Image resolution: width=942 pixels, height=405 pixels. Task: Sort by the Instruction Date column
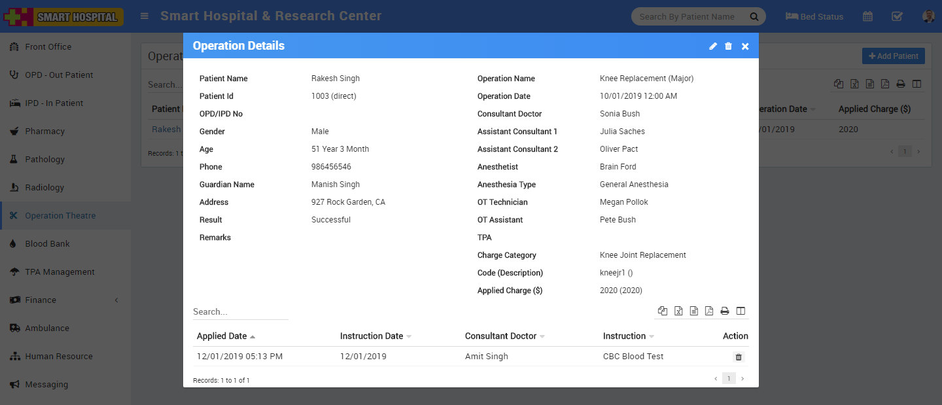(372, 336)
